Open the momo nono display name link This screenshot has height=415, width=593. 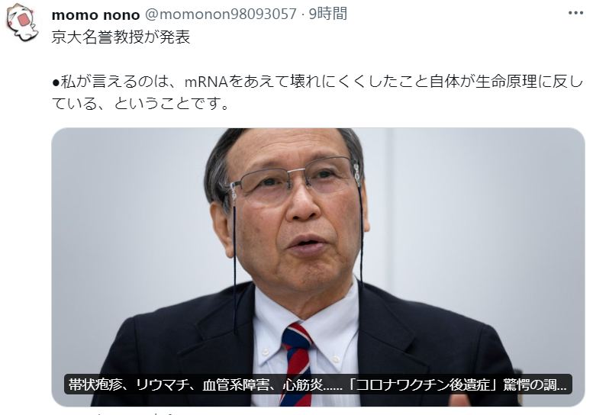(x=95, y=14)
